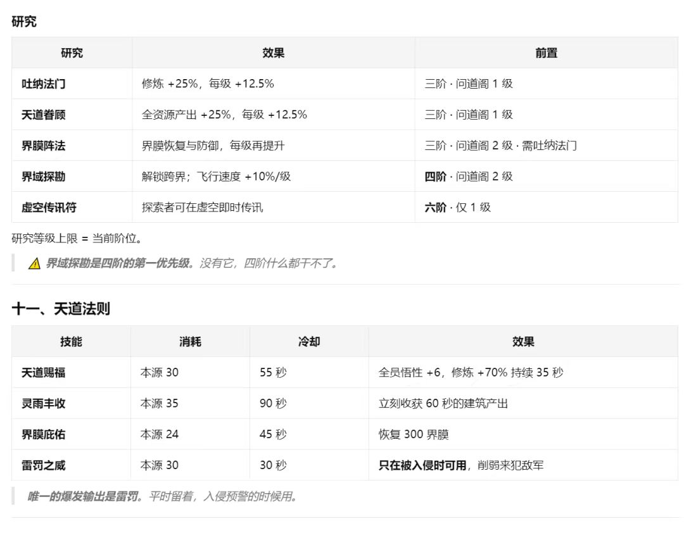Select the 天道赐福 skill row
Viewport: 684px width, 533px height.
(x=345, y=372)
